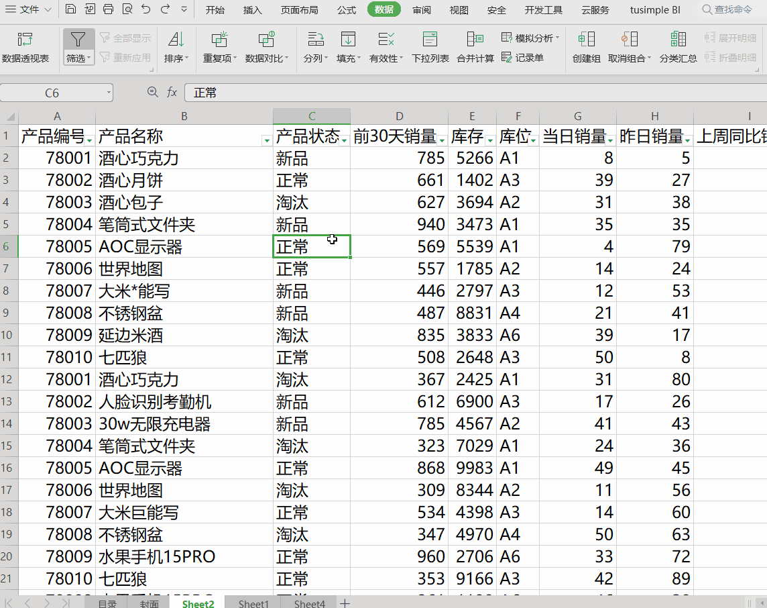Select cell containing 人脸识别考勤机

tap(184, 401)
